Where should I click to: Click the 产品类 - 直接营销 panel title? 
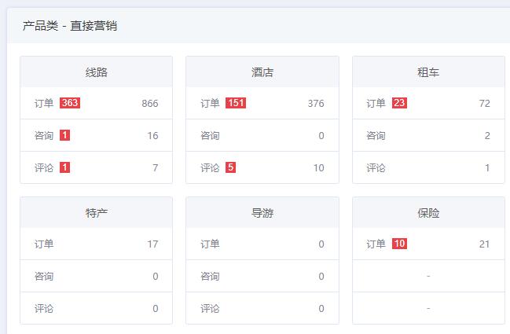(70, 26)
